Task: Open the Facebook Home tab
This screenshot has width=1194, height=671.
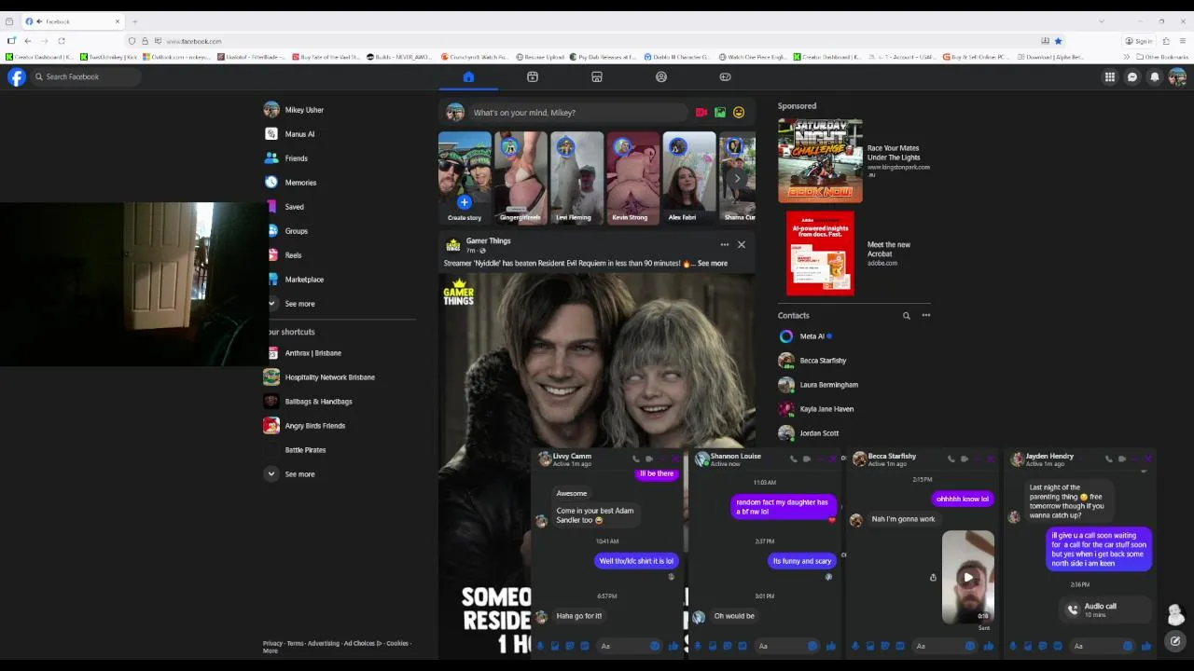Action: 468,77
